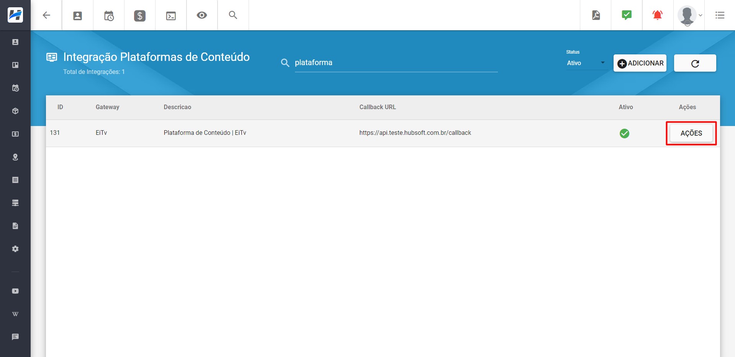This screenshot has height=357, width=735.
Task: Click the back arrow navigation item
Action: pos(46,15)
